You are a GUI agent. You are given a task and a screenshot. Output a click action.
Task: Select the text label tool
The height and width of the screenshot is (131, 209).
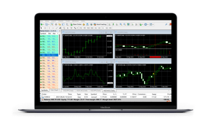pyautogui.click(x=68, y=28)
